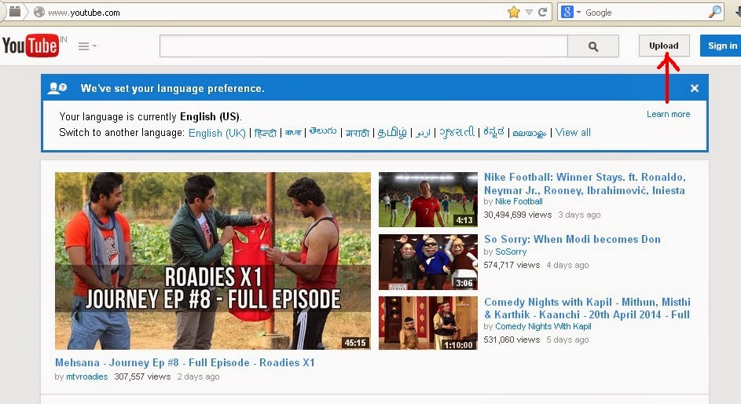Focus the YouTube search field

(363, 46)
